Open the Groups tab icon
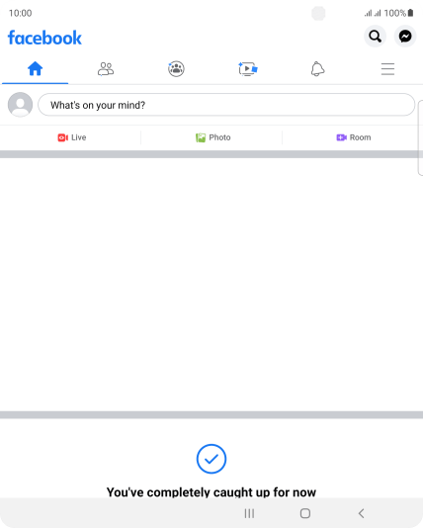Viewport: 423px width, 528px height. point(176,69)
